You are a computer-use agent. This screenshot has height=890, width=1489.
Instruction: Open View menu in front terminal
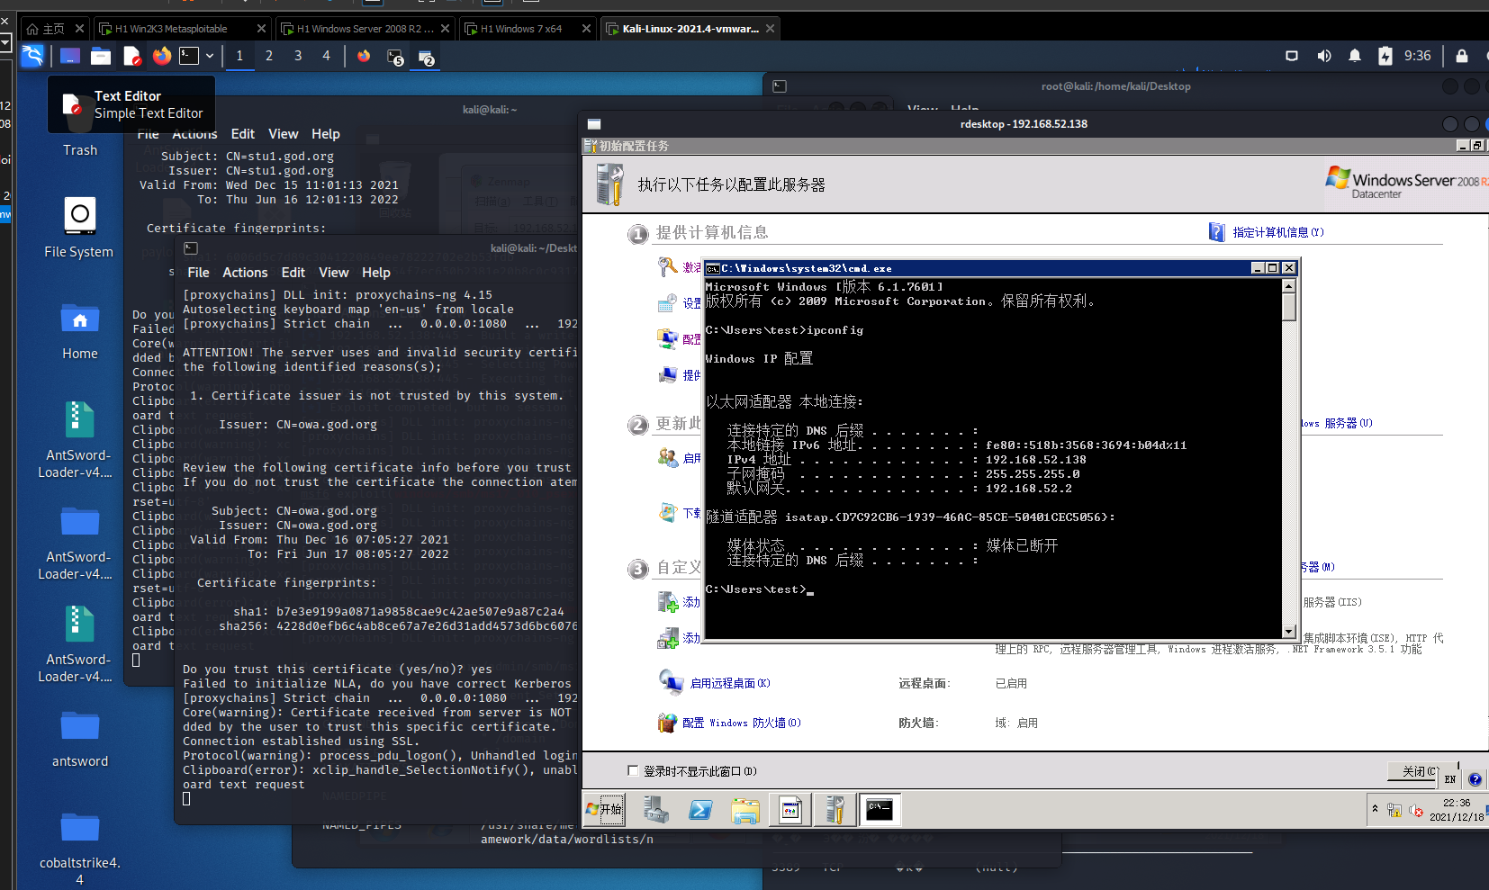click(333, 273)
